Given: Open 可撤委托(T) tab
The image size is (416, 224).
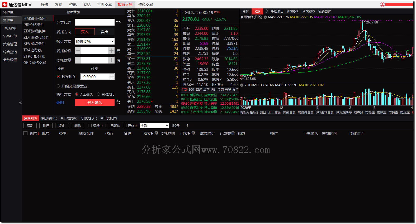Looking at the screenshot, I should click(x=89, y=118).
